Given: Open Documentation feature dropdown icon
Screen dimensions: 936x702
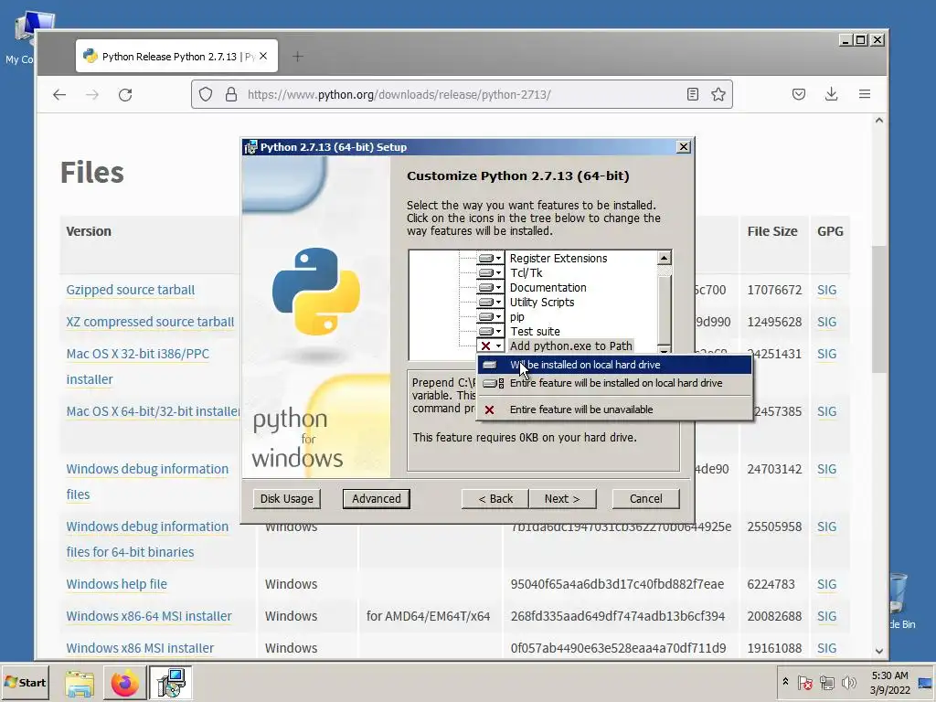Looking at the screenshot, I should [x=490, y=288].
